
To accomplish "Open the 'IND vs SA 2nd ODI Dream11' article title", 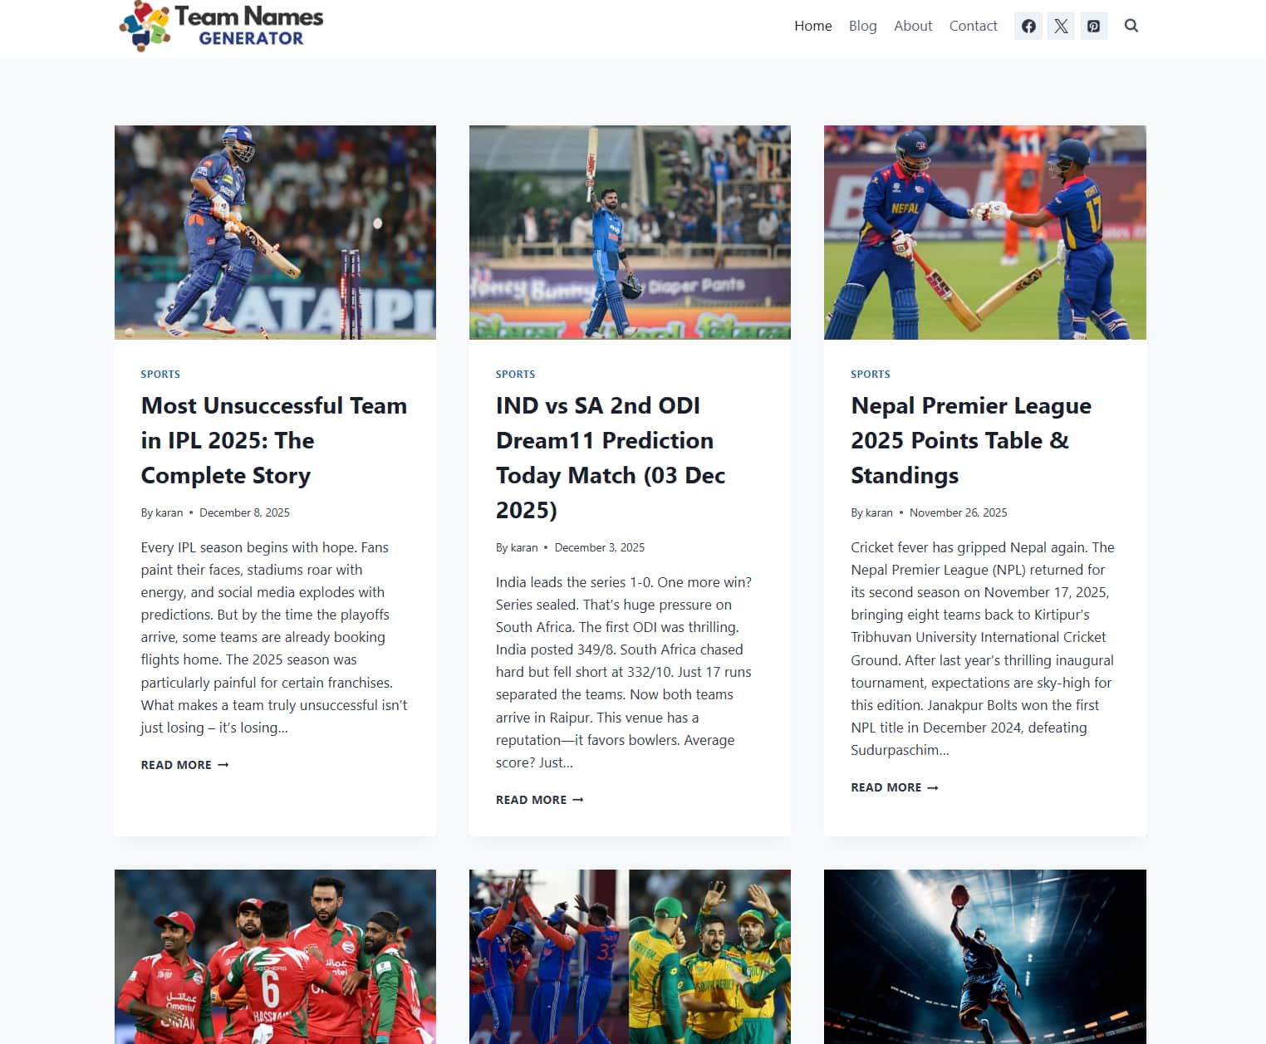I will (x=611, y=458).
